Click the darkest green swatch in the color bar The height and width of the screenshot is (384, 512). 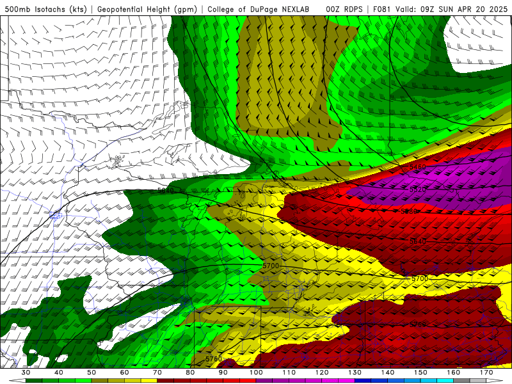click(34, 381)
